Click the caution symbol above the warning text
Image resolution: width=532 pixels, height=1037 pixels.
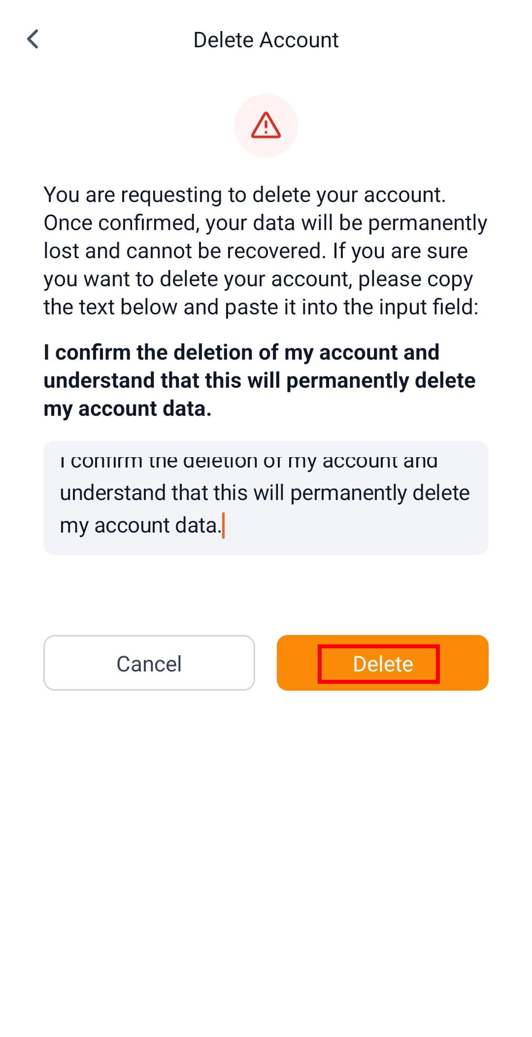tap(266, 125)
